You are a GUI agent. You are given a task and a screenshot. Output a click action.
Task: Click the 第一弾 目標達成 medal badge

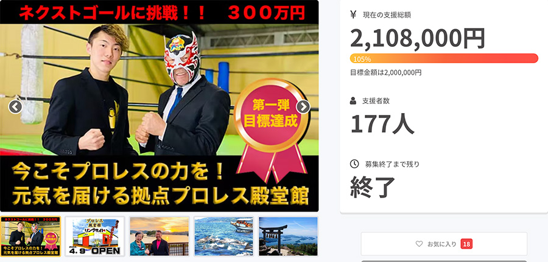(272, 129)
